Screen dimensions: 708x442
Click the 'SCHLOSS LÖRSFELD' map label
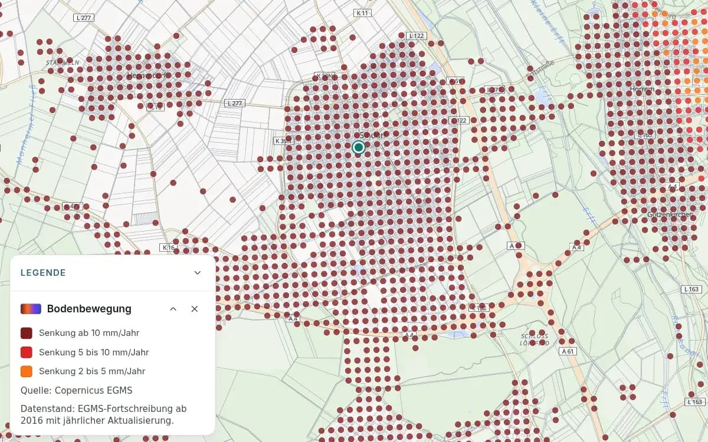534,339
